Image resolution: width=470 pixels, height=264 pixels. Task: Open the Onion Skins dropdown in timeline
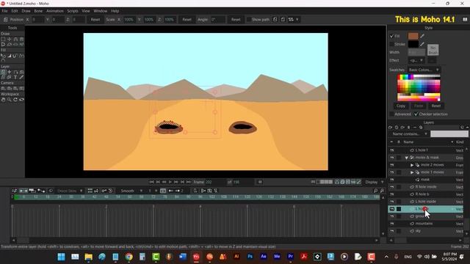[69, 191]
